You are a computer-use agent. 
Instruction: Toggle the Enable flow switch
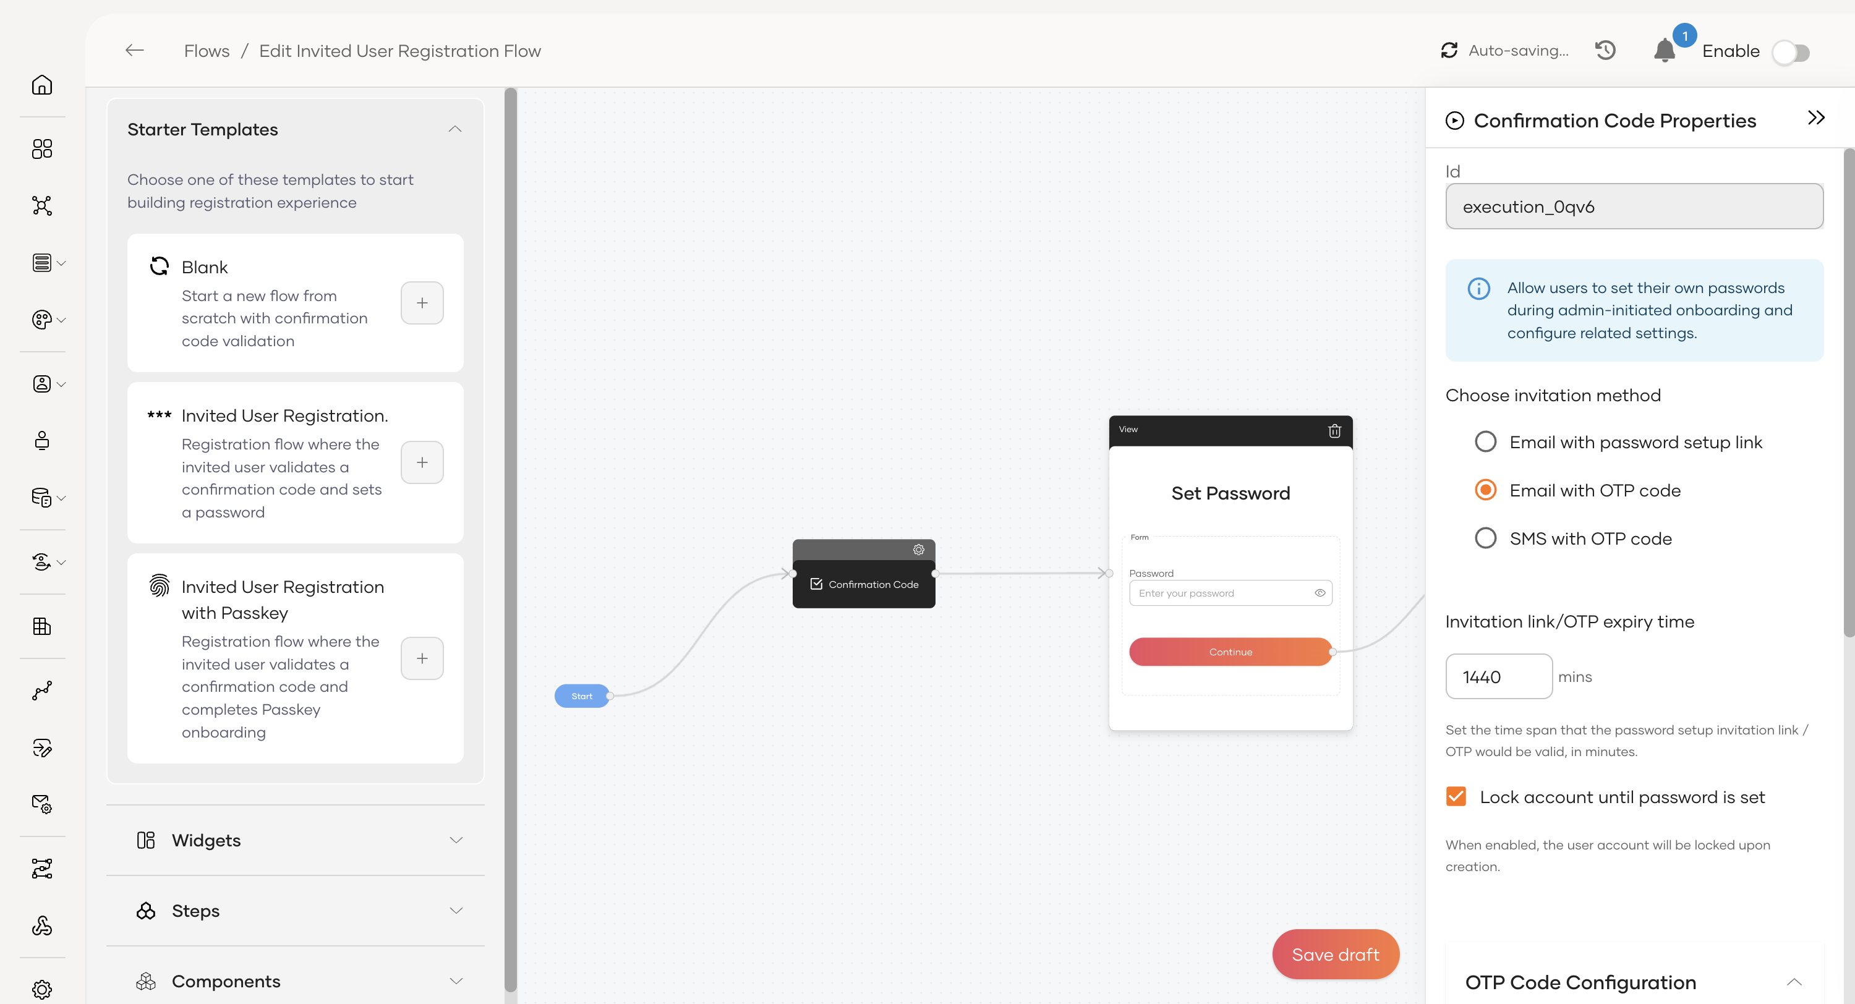1791,52
